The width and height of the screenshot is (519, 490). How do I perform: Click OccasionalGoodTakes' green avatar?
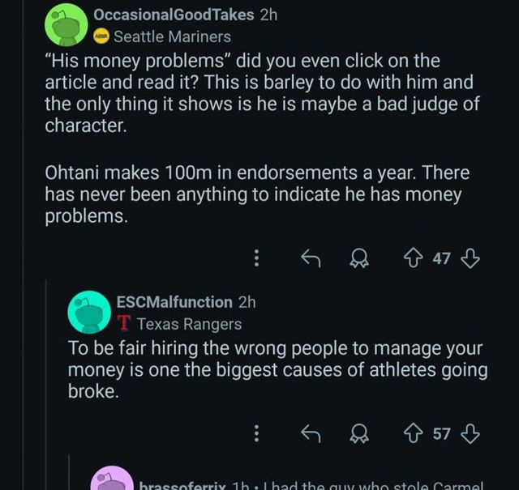point(66,25)
